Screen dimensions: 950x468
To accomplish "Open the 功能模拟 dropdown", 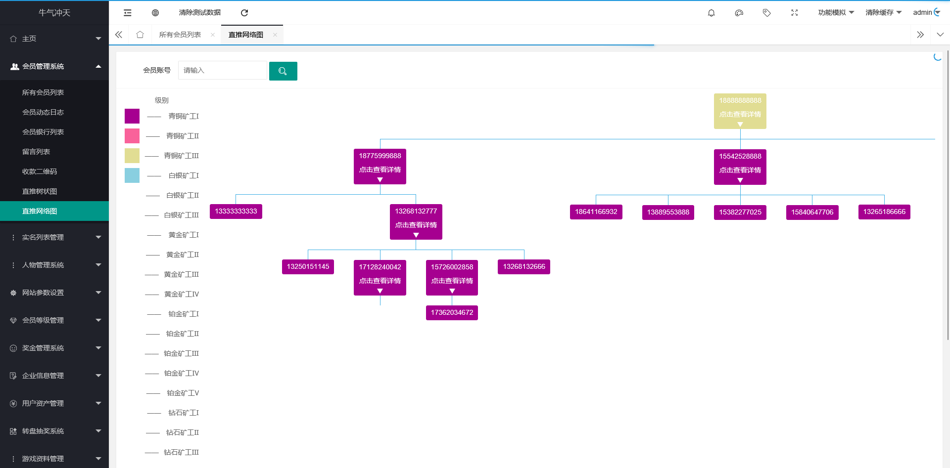I will point(836,13).
